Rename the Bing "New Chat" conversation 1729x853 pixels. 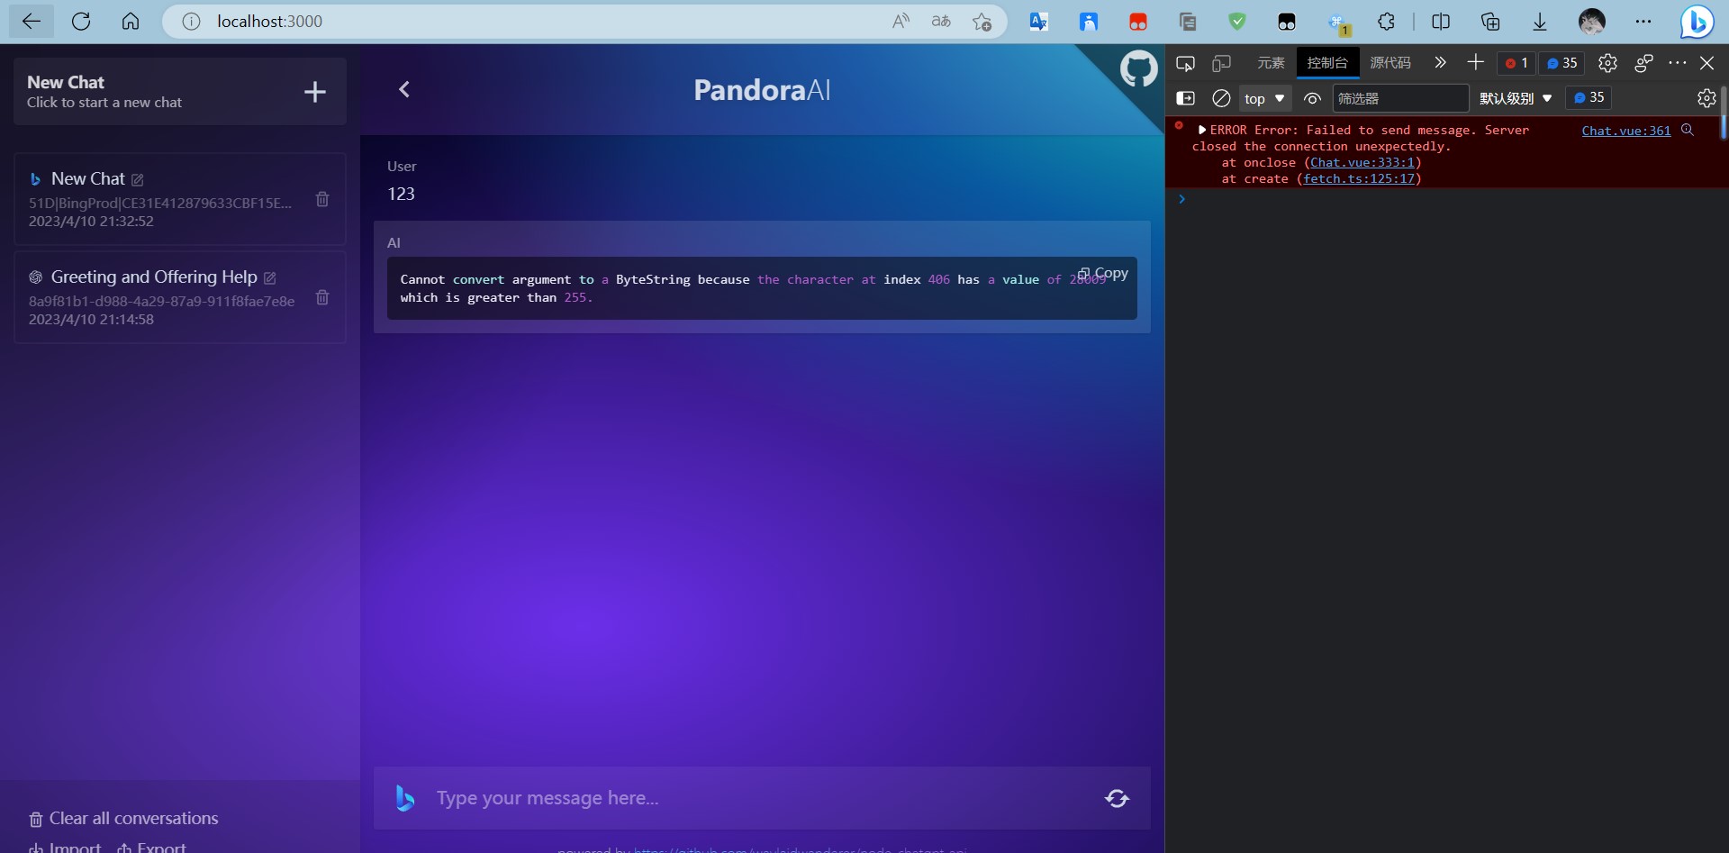(138, 180)
